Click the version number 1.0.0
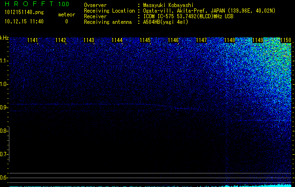The image size is (295, 187). click(x=64, y=4)
